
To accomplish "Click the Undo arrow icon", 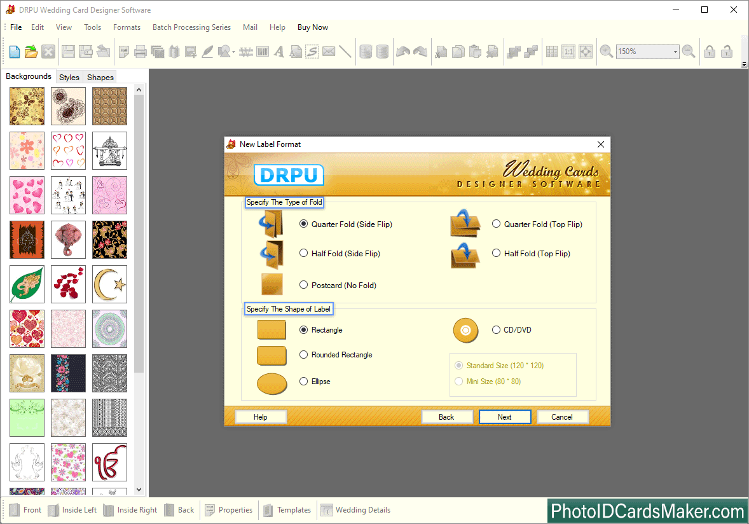I will pos(403,52).
